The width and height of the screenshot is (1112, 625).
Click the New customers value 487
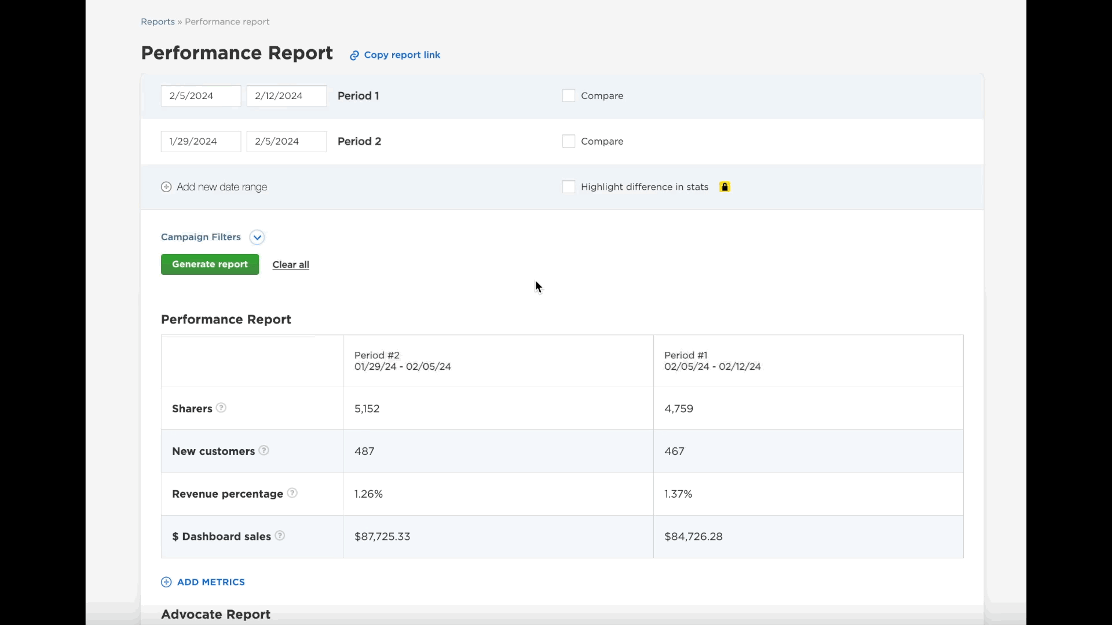[364, 451]
